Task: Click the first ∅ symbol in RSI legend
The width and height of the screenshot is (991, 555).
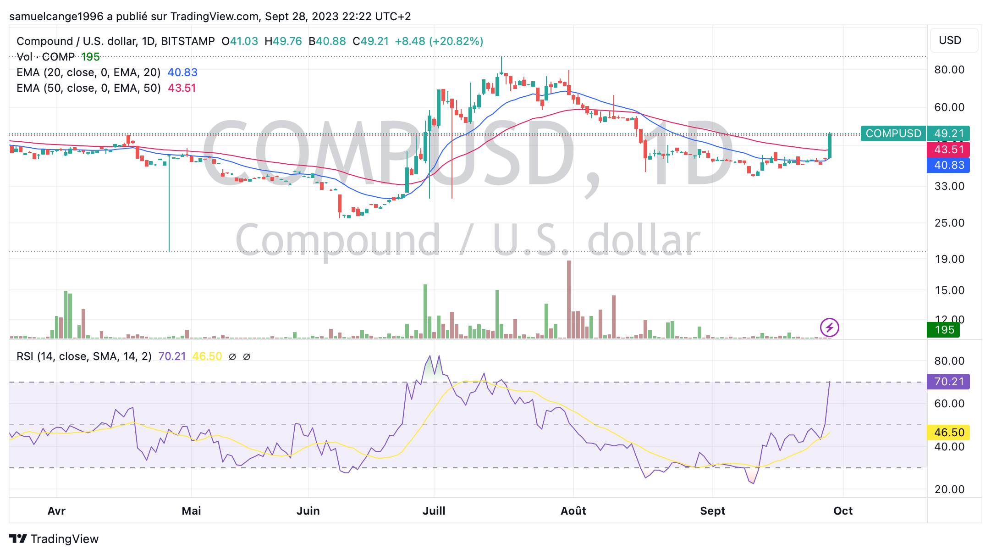Action: coord(232,356)
